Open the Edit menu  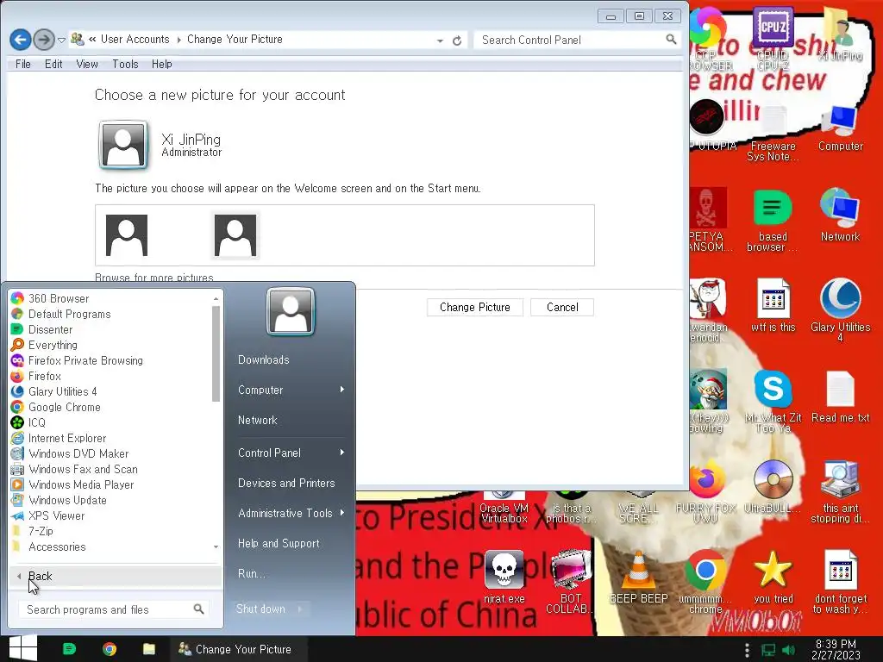click(x=53, y=64)
